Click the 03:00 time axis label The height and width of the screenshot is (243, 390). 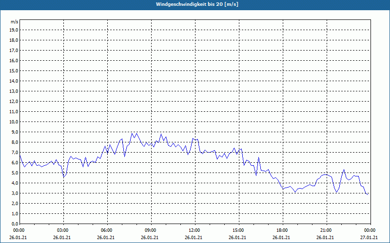coord(63,230)
